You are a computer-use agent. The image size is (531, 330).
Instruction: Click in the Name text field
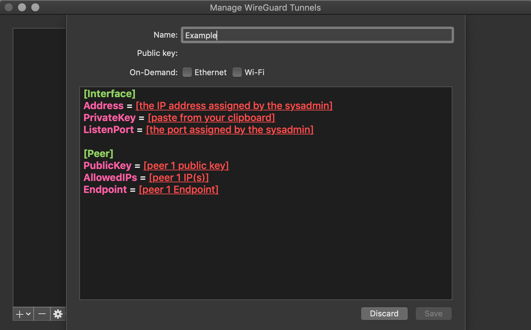tap(317, 35)
